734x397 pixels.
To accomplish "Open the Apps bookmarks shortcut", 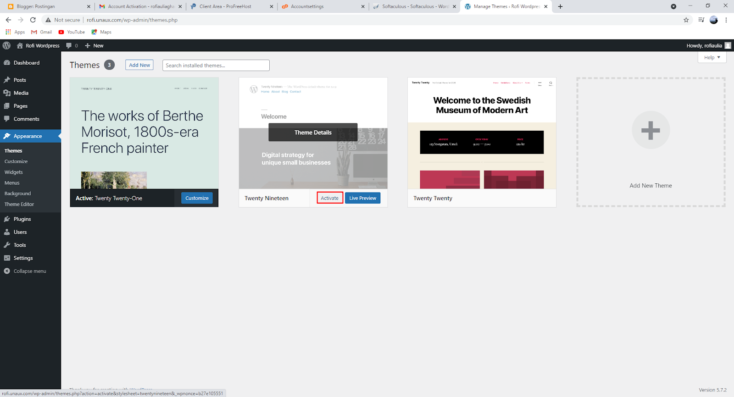I will 15,32.
